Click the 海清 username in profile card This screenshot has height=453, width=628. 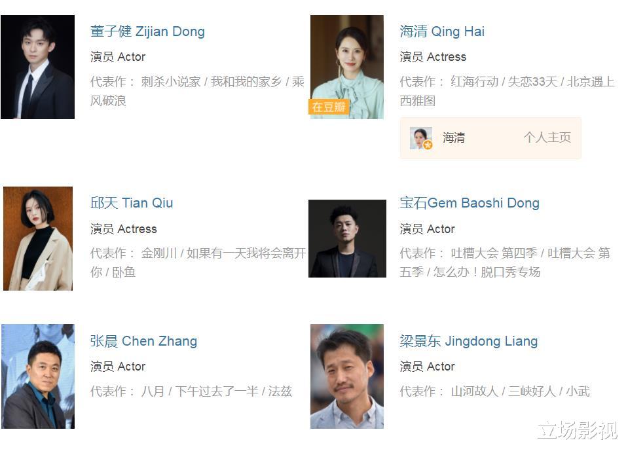(454, 137)
